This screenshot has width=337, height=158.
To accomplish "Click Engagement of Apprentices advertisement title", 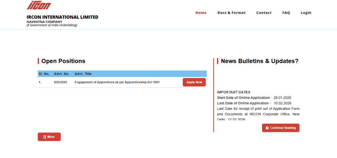I will [117, 82].
